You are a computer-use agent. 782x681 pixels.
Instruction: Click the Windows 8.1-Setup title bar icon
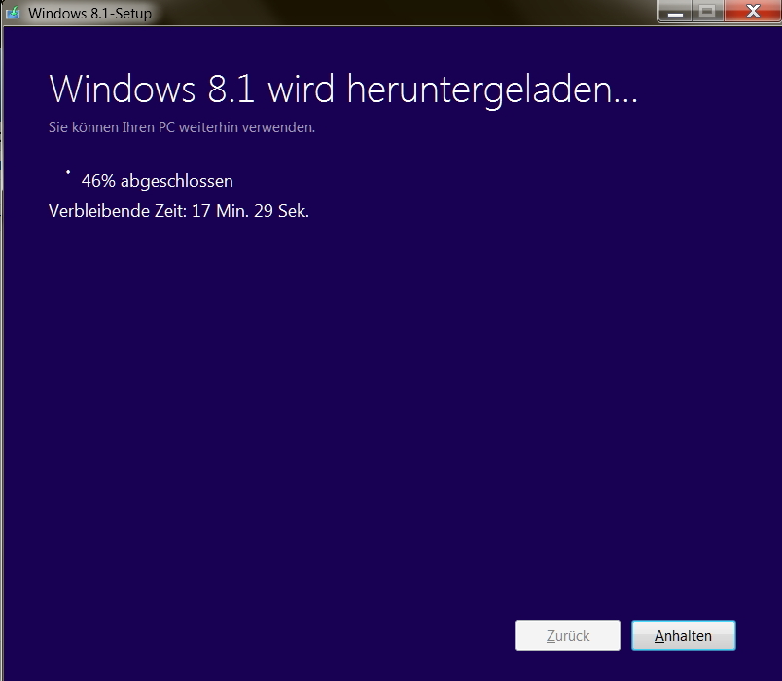pos(13,12)
